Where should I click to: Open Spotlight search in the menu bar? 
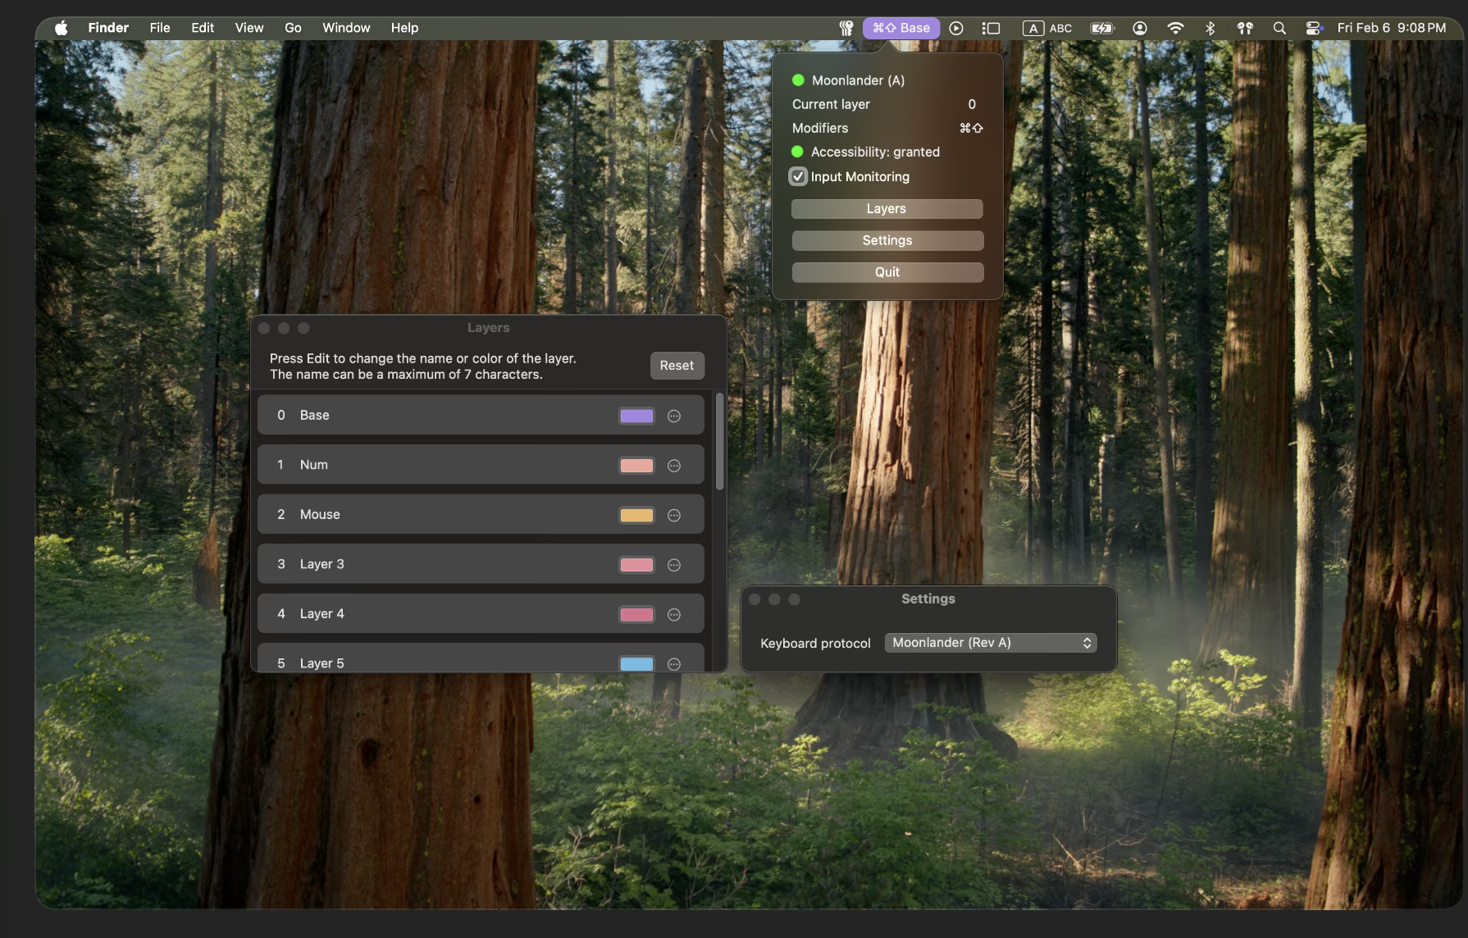point(1279,28)
